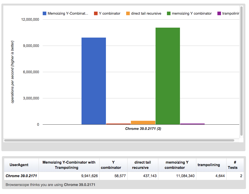Click the purple trampolining legend swatch
249x194 pixels.
[x=219, y=14]
